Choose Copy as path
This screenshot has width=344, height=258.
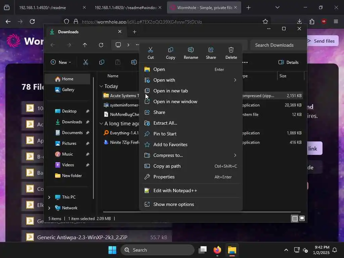point(191,166)
